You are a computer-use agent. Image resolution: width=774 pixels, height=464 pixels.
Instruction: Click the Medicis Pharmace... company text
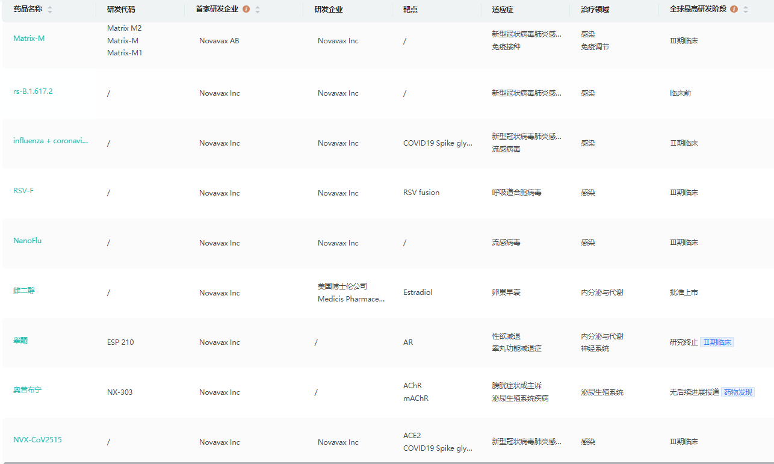(351, 299)
